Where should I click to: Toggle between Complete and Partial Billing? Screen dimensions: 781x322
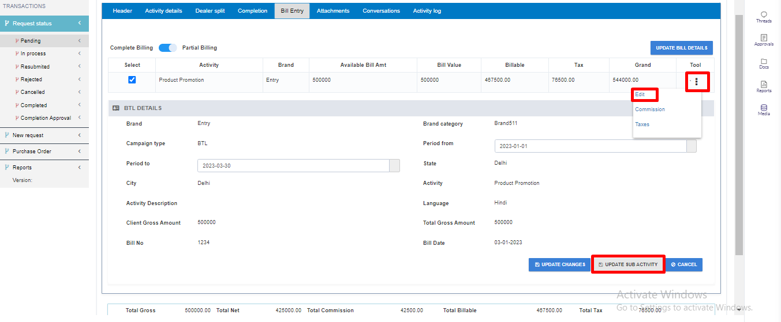pos(167,48)
